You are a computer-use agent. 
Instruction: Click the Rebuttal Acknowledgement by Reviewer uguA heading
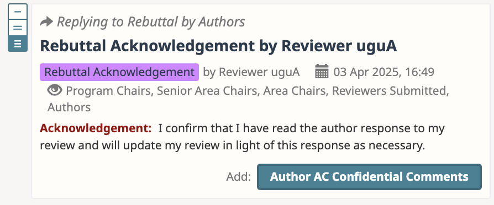click(218, 46)
